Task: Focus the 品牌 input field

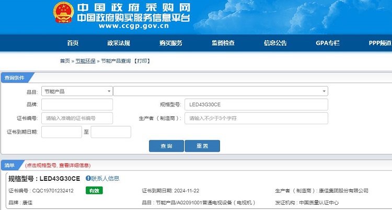Action: point(77,105)
